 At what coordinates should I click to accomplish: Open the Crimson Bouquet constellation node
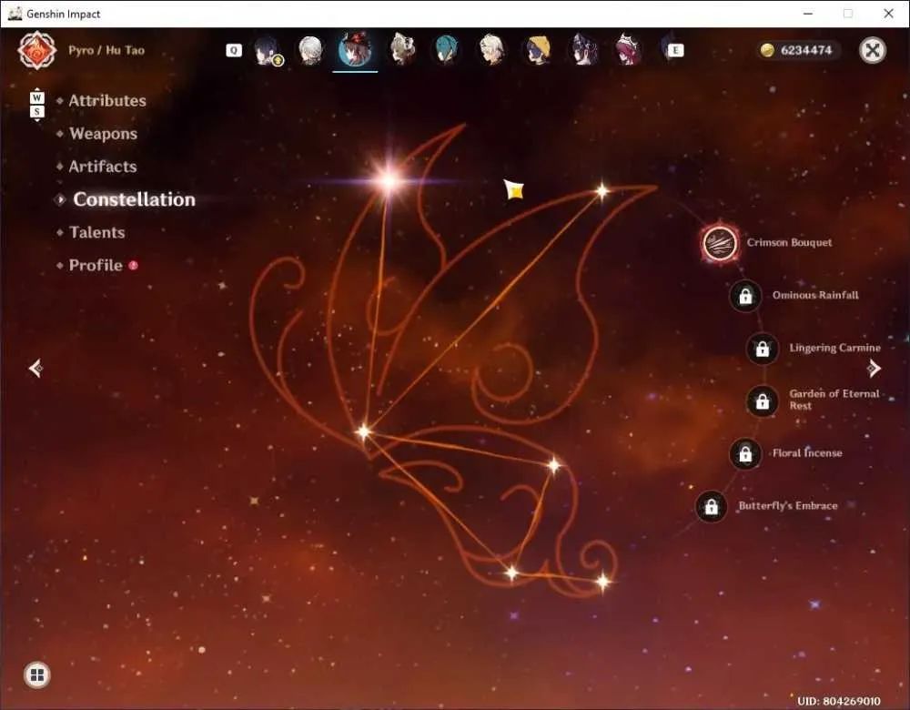click(720, 243)
